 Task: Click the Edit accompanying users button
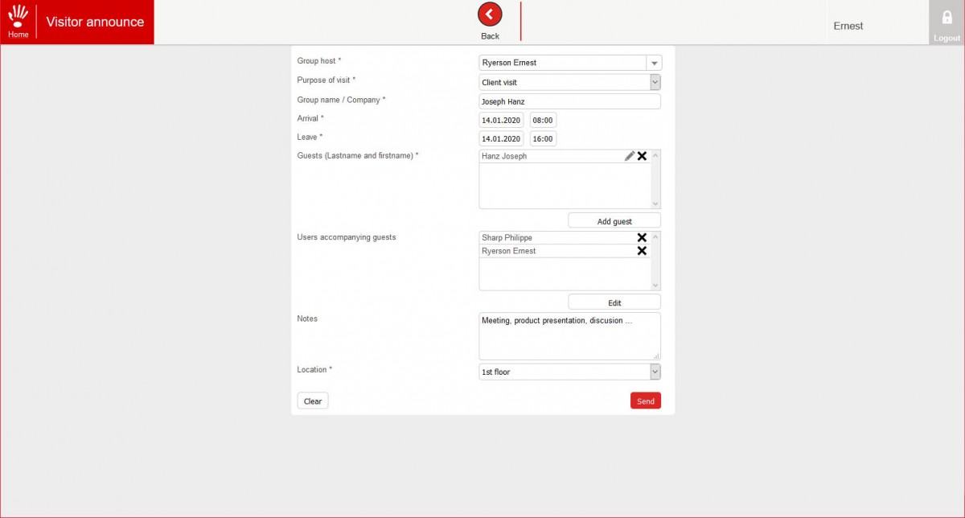tap(614, 302)
